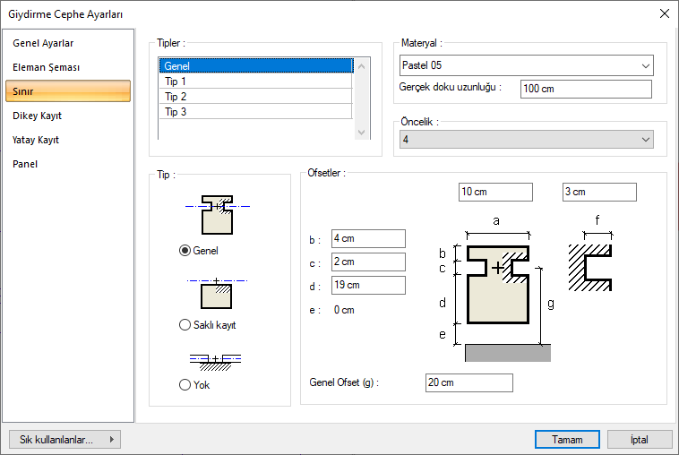Expand the Öncelik dropdown
Image resolution: width=679 pixels, height=455 pixels.
(525, 140)
